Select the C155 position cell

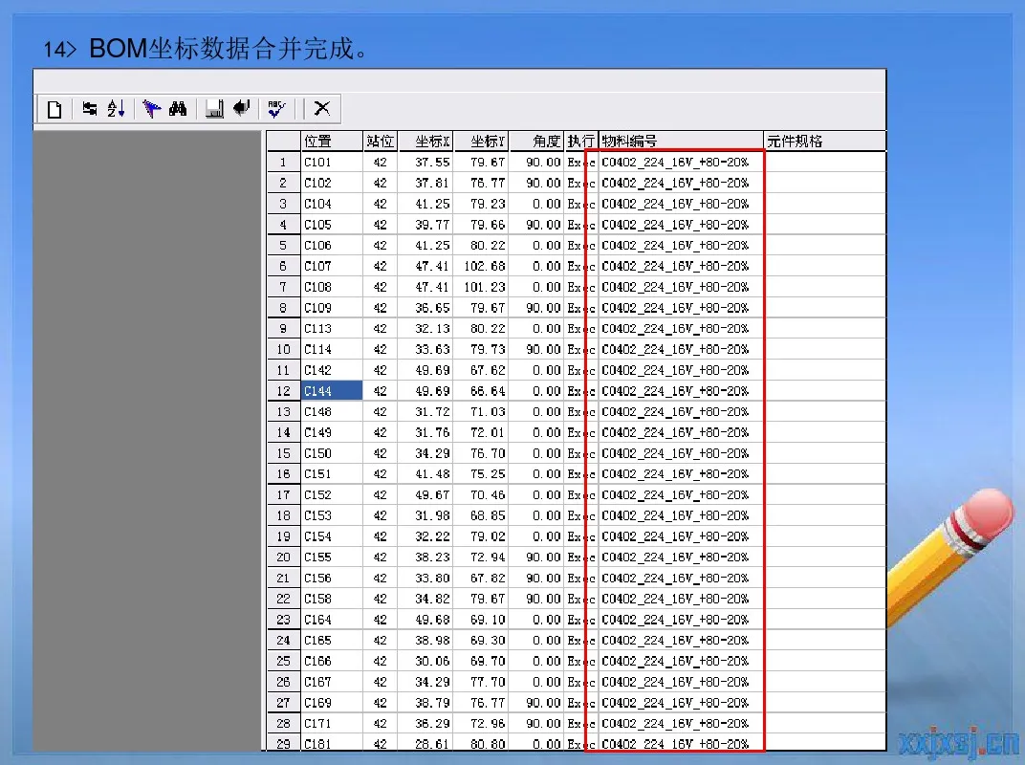coord(332,557)
